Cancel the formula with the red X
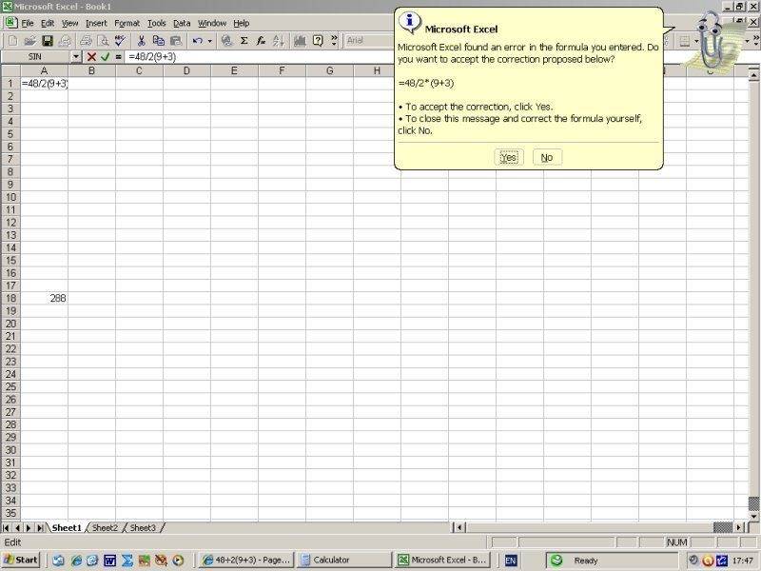Image resolution: width=761 pixels, height=571 pixels. pos(91,57)
